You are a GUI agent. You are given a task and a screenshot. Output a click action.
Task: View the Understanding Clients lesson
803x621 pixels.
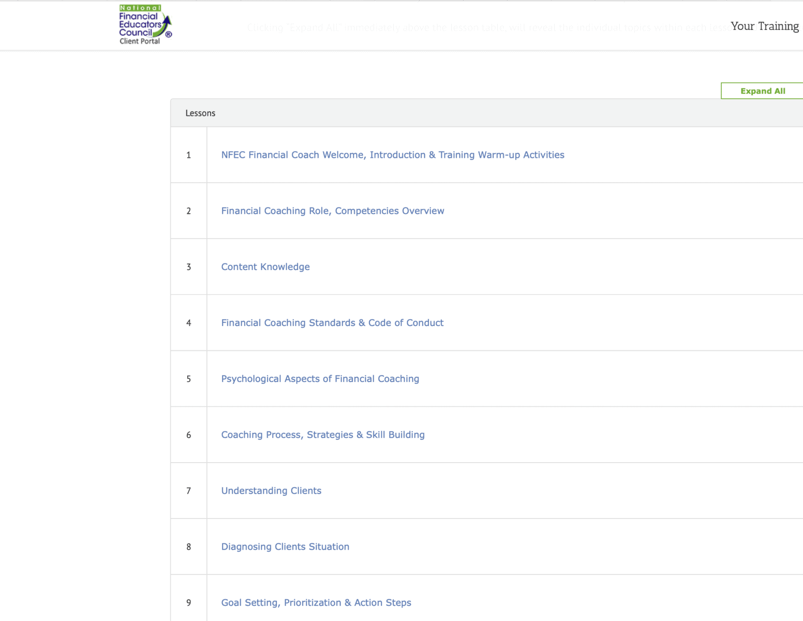[271, 491]
